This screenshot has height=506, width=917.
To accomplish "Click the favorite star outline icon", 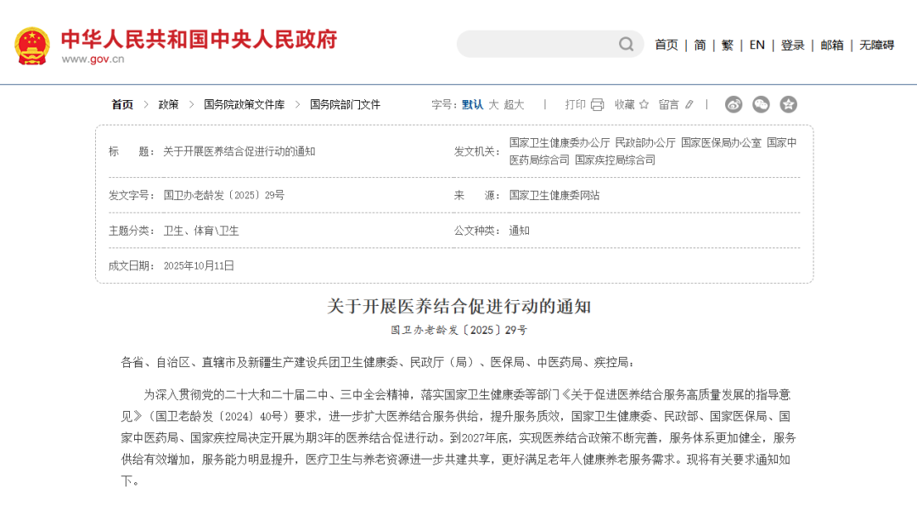I will (x=644, y=104).
